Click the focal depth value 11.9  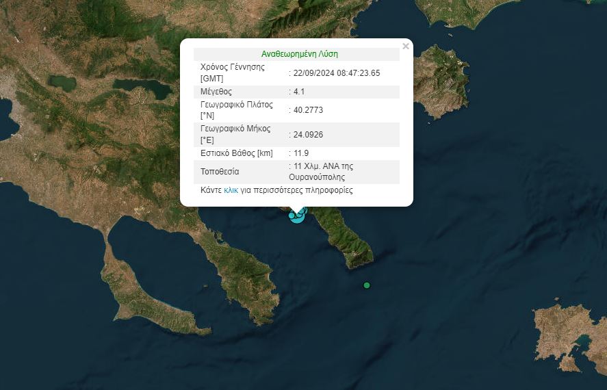coord(300,153)
